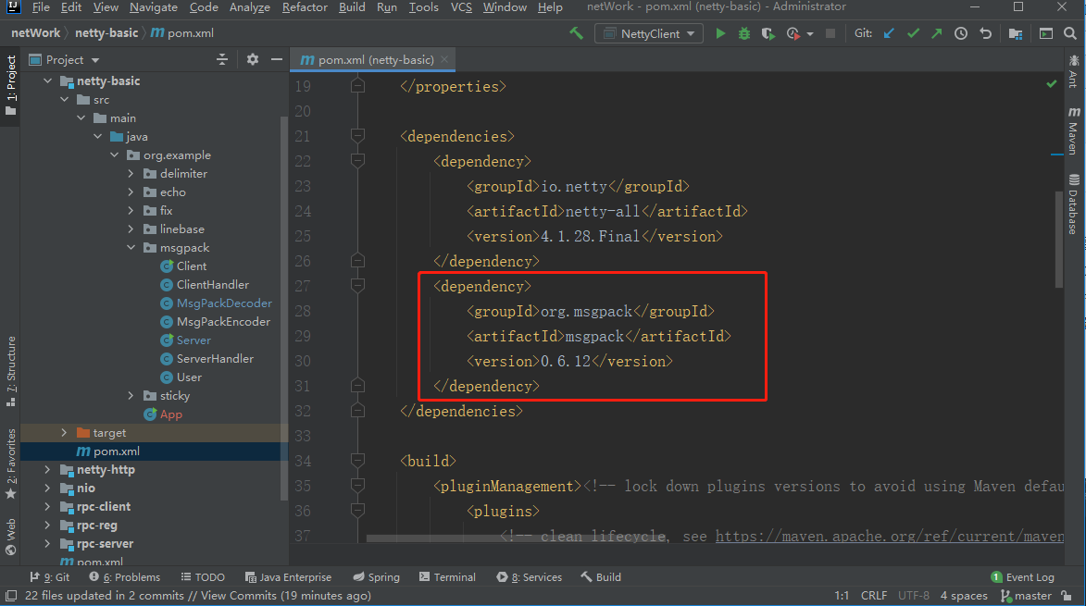Viewport: 1086px width, 606px height.
Task: Click netty-basic in the breadcrumb bar
Action: pyautogui.click(x=106, y=33)
